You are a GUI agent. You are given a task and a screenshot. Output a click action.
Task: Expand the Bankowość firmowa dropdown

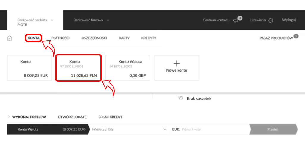pyautogui.click(x=108, y=20)
